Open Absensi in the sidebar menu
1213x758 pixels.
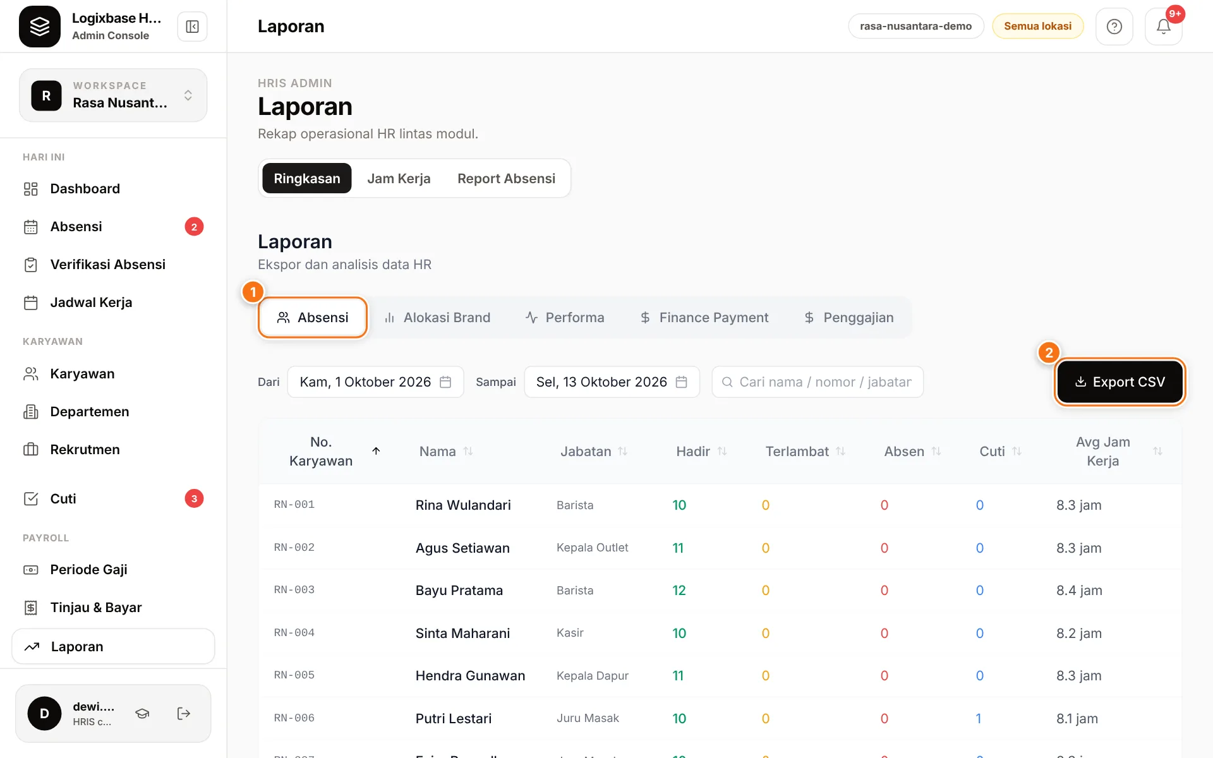coord(113,227)
